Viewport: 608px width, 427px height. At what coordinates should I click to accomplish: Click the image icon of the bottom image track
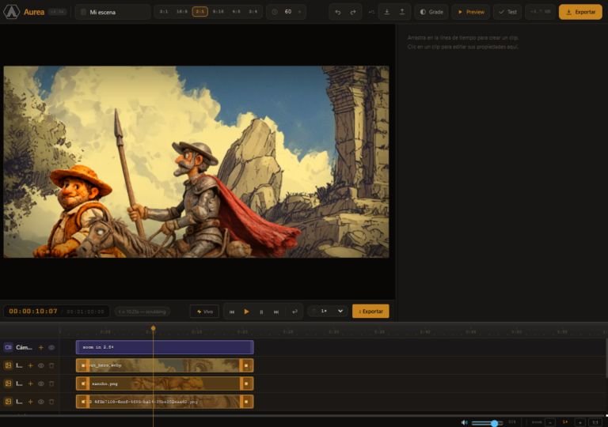8,402
